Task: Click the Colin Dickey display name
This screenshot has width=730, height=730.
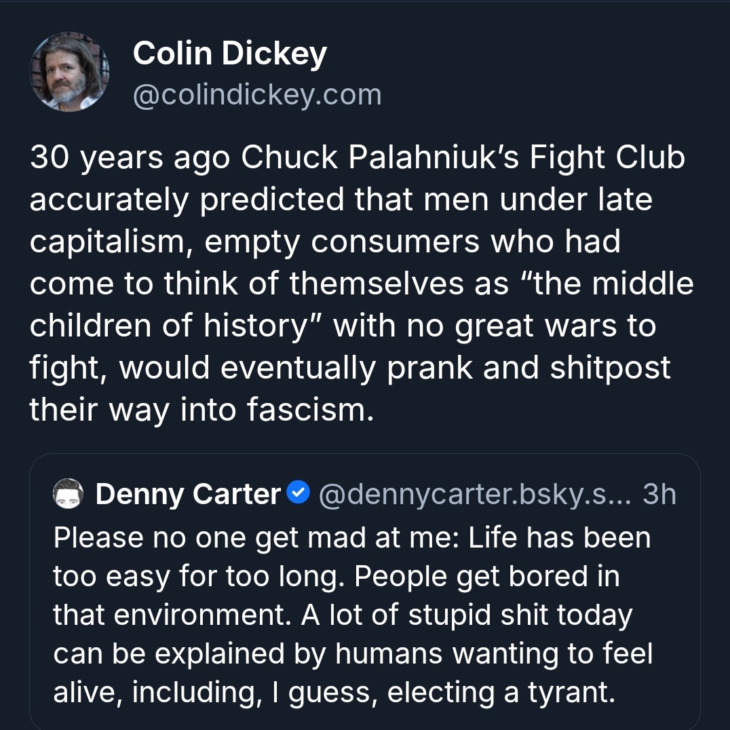Action: click(229, 54)
